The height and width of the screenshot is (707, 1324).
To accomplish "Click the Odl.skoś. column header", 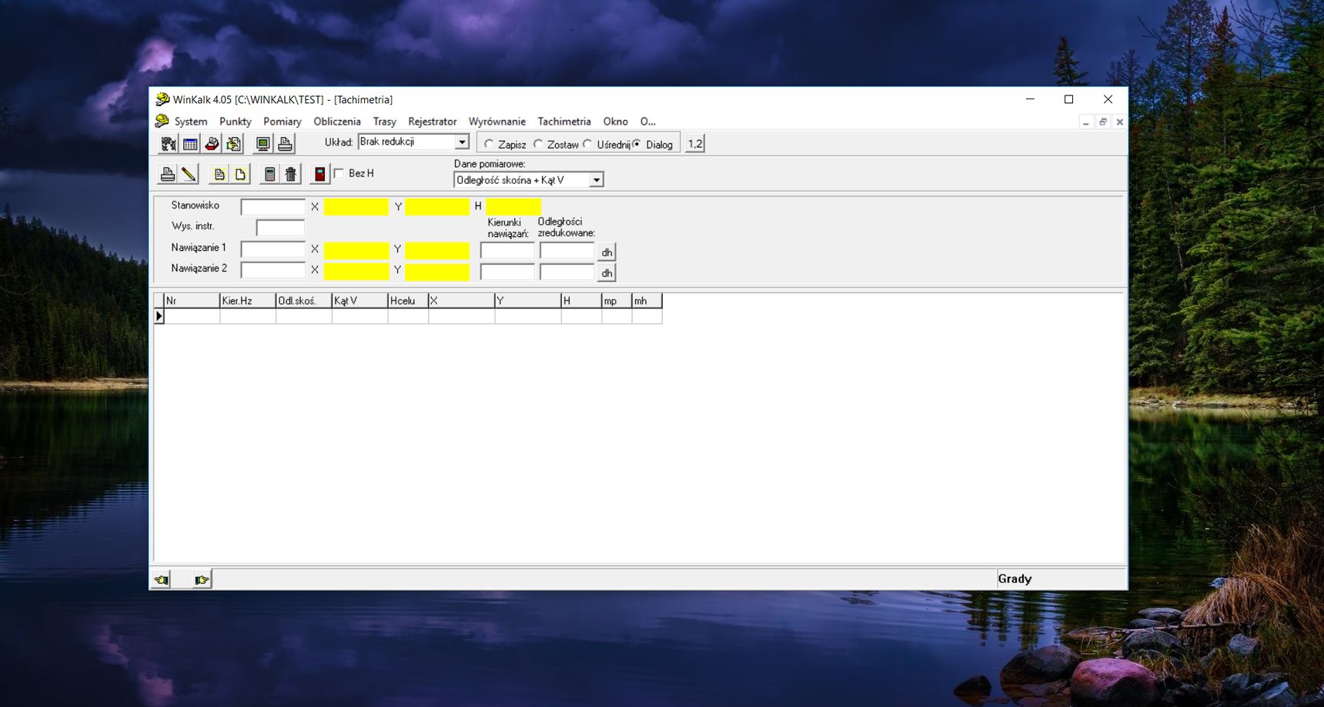I will (304, 301).
